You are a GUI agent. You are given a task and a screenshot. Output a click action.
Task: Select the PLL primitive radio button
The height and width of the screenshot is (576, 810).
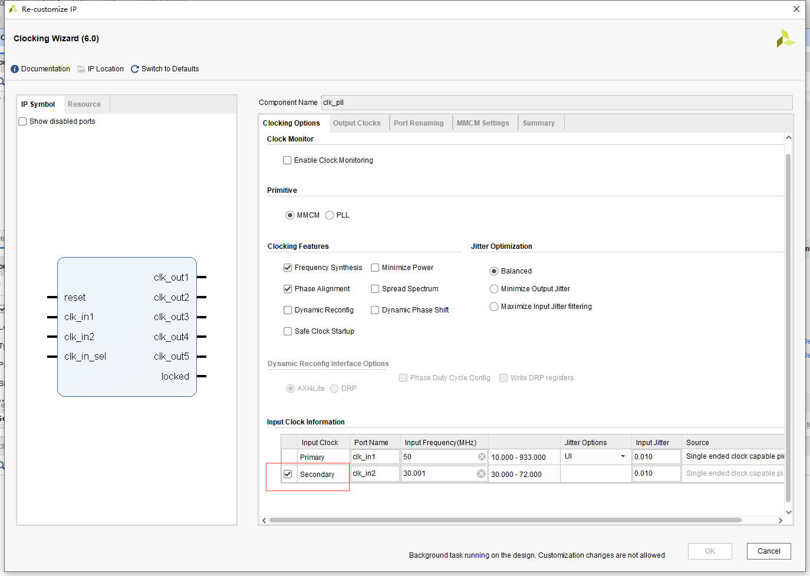(x=330, y=215)
